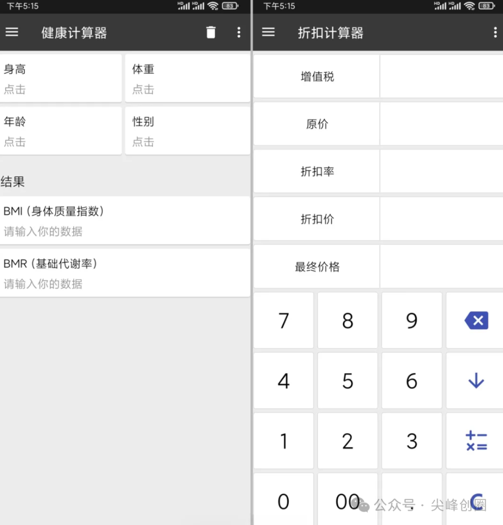
Task: Tap the backspace delete key
Action: tap(476, 320)
